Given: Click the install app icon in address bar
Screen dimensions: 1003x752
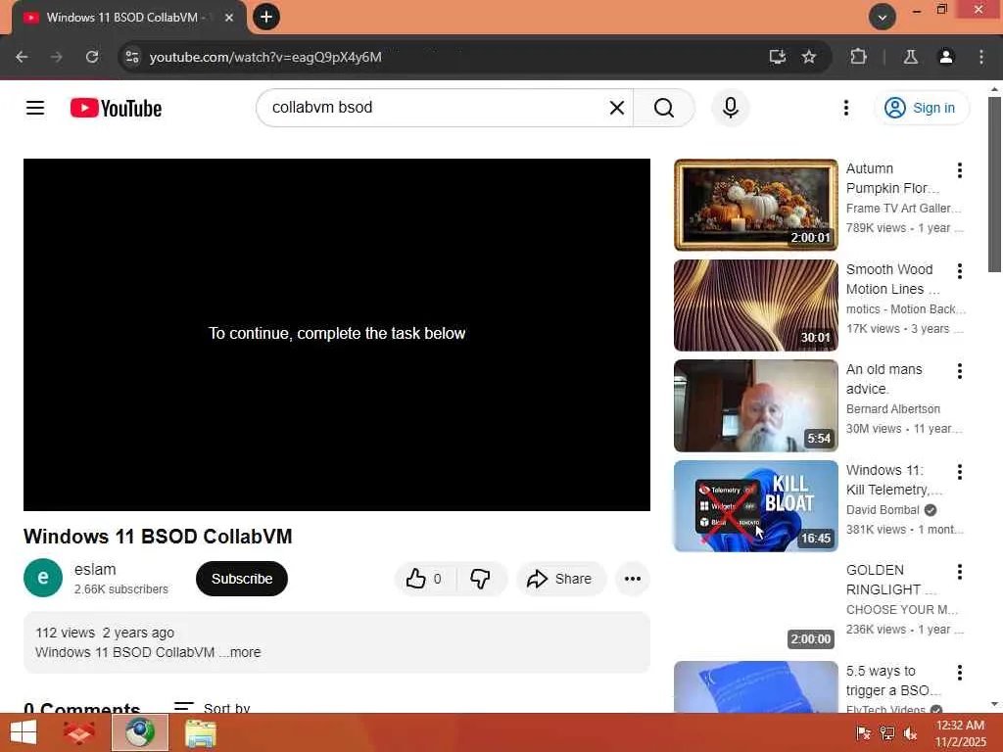Looking at the screenshot, I should tap(777, 57).
